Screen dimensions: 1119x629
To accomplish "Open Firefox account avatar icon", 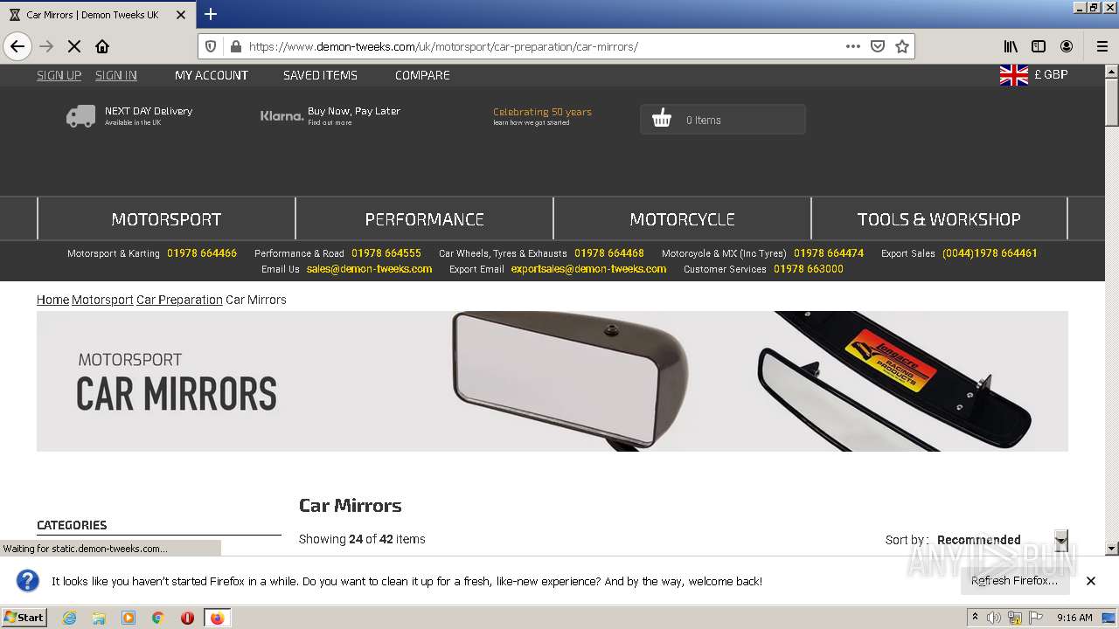I will pyautogui.click(x=1067, y=46).
